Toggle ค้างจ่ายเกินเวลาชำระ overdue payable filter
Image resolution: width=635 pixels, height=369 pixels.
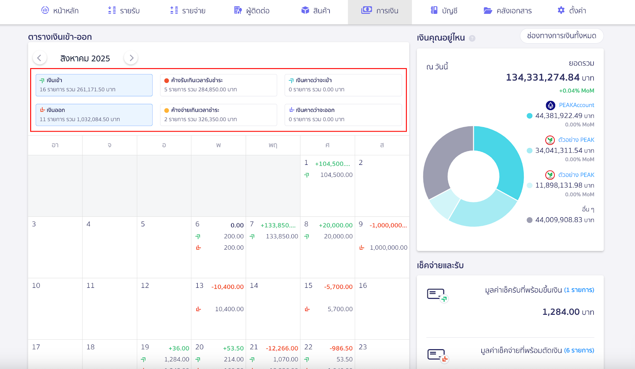coord(219,115)
